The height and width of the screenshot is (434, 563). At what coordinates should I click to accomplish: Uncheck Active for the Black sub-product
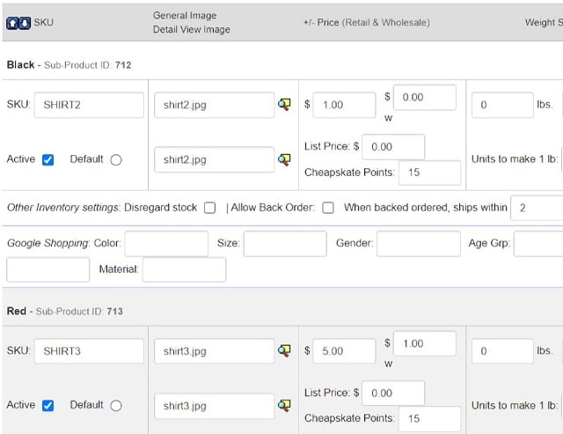tap(48, 159)
